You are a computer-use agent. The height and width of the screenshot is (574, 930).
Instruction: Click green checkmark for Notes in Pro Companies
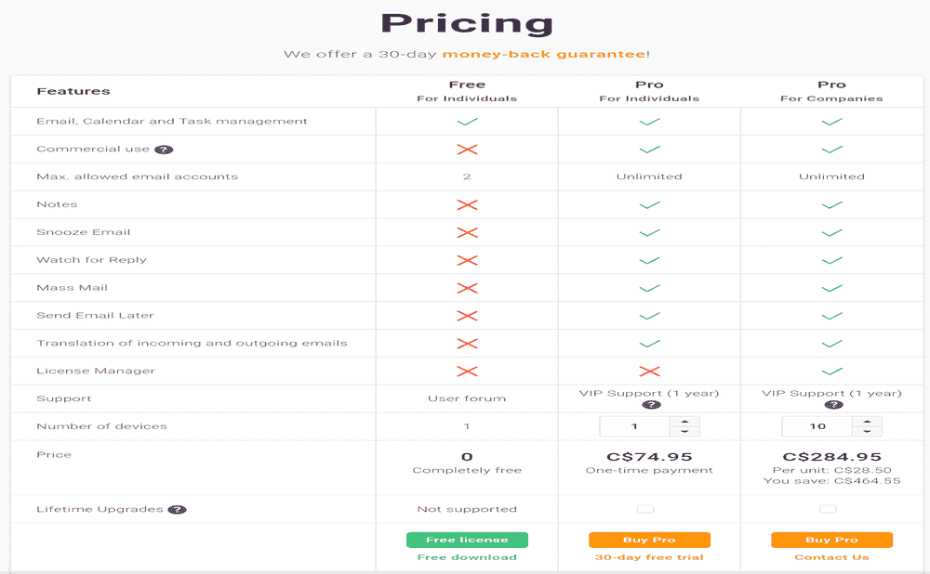pyautogui.click(x=831, y=205)
